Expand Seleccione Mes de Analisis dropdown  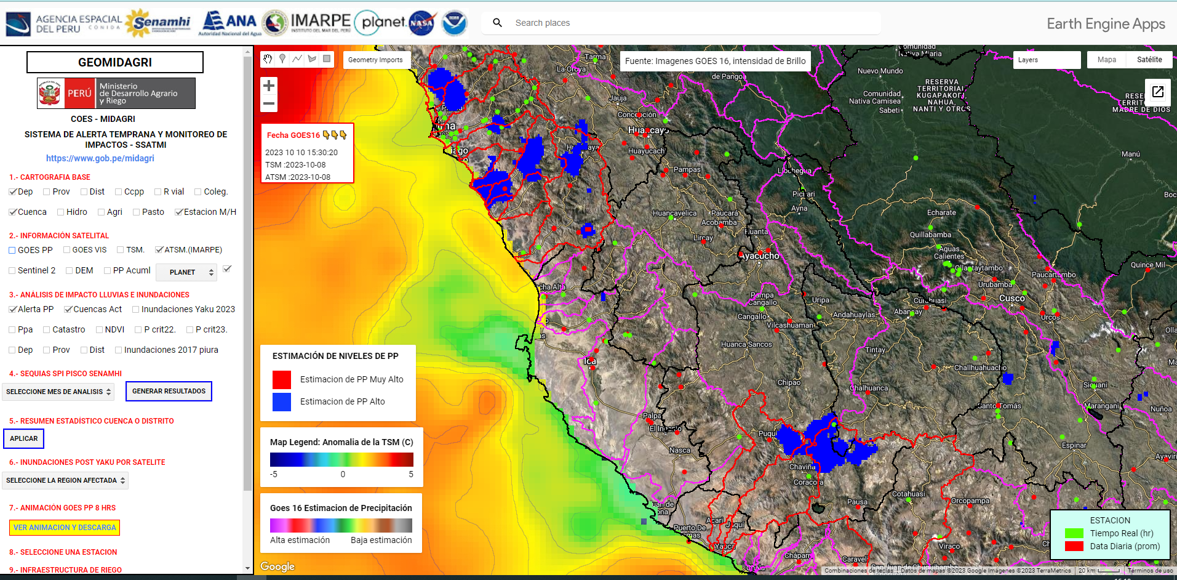click(x=58, y=392)
